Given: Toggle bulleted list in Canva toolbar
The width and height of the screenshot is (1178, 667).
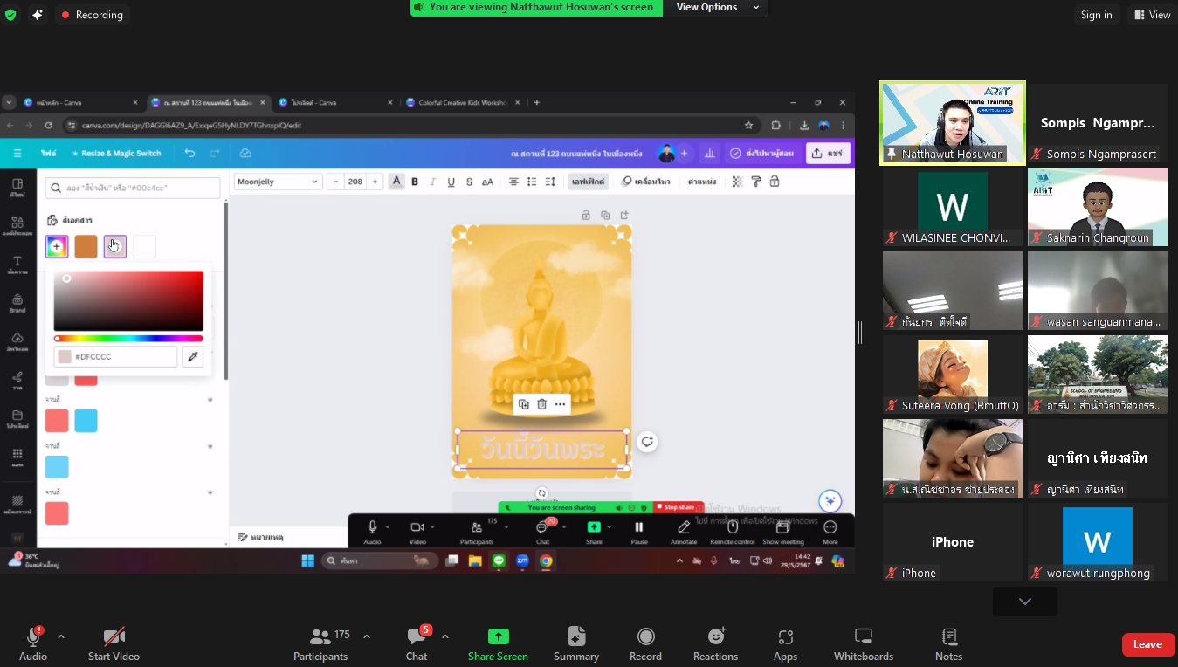Looking at the screenshot, I should point(532,182).
